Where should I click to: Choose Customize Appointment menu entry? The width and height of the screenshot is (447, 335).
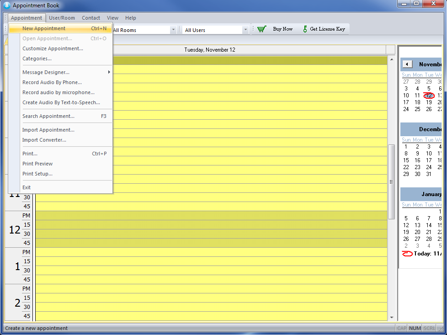53,48
